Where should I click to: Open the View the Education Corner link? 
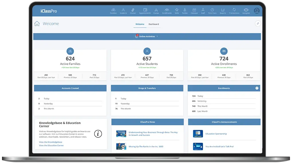click(x=52, y=145)
